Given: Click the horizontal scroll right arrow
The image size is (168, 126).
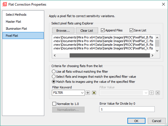Looking at the screenshot, I should 152,55.
